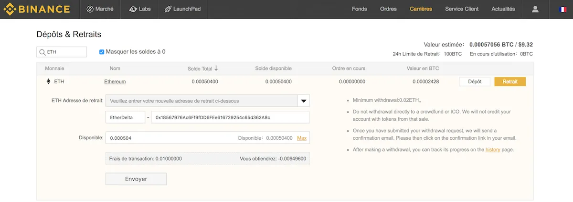Click the ETH coin search field
573x202 pixels.
pyautogui.click(x=62, y=52)
